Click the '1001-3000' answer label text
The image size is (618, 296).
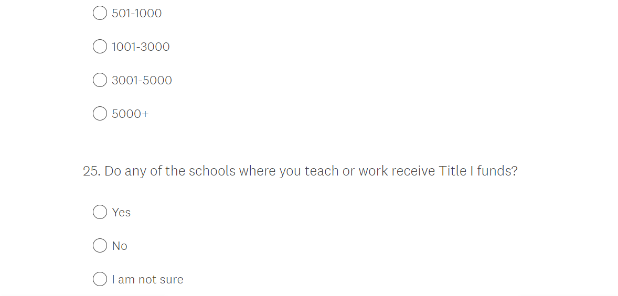(141, 47)
